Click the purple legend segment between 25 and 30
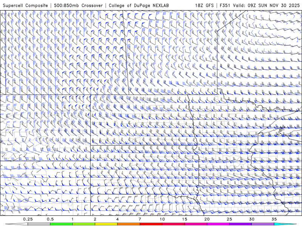This screenshot has height=226, width=302. 240,224
